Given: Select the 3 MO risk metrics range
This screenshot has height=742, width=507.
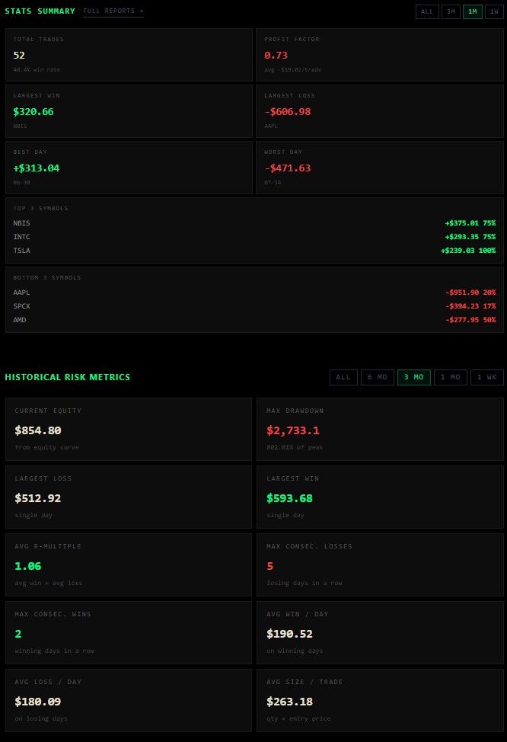Looking at the screenshot, I should [x=414, y=377].
